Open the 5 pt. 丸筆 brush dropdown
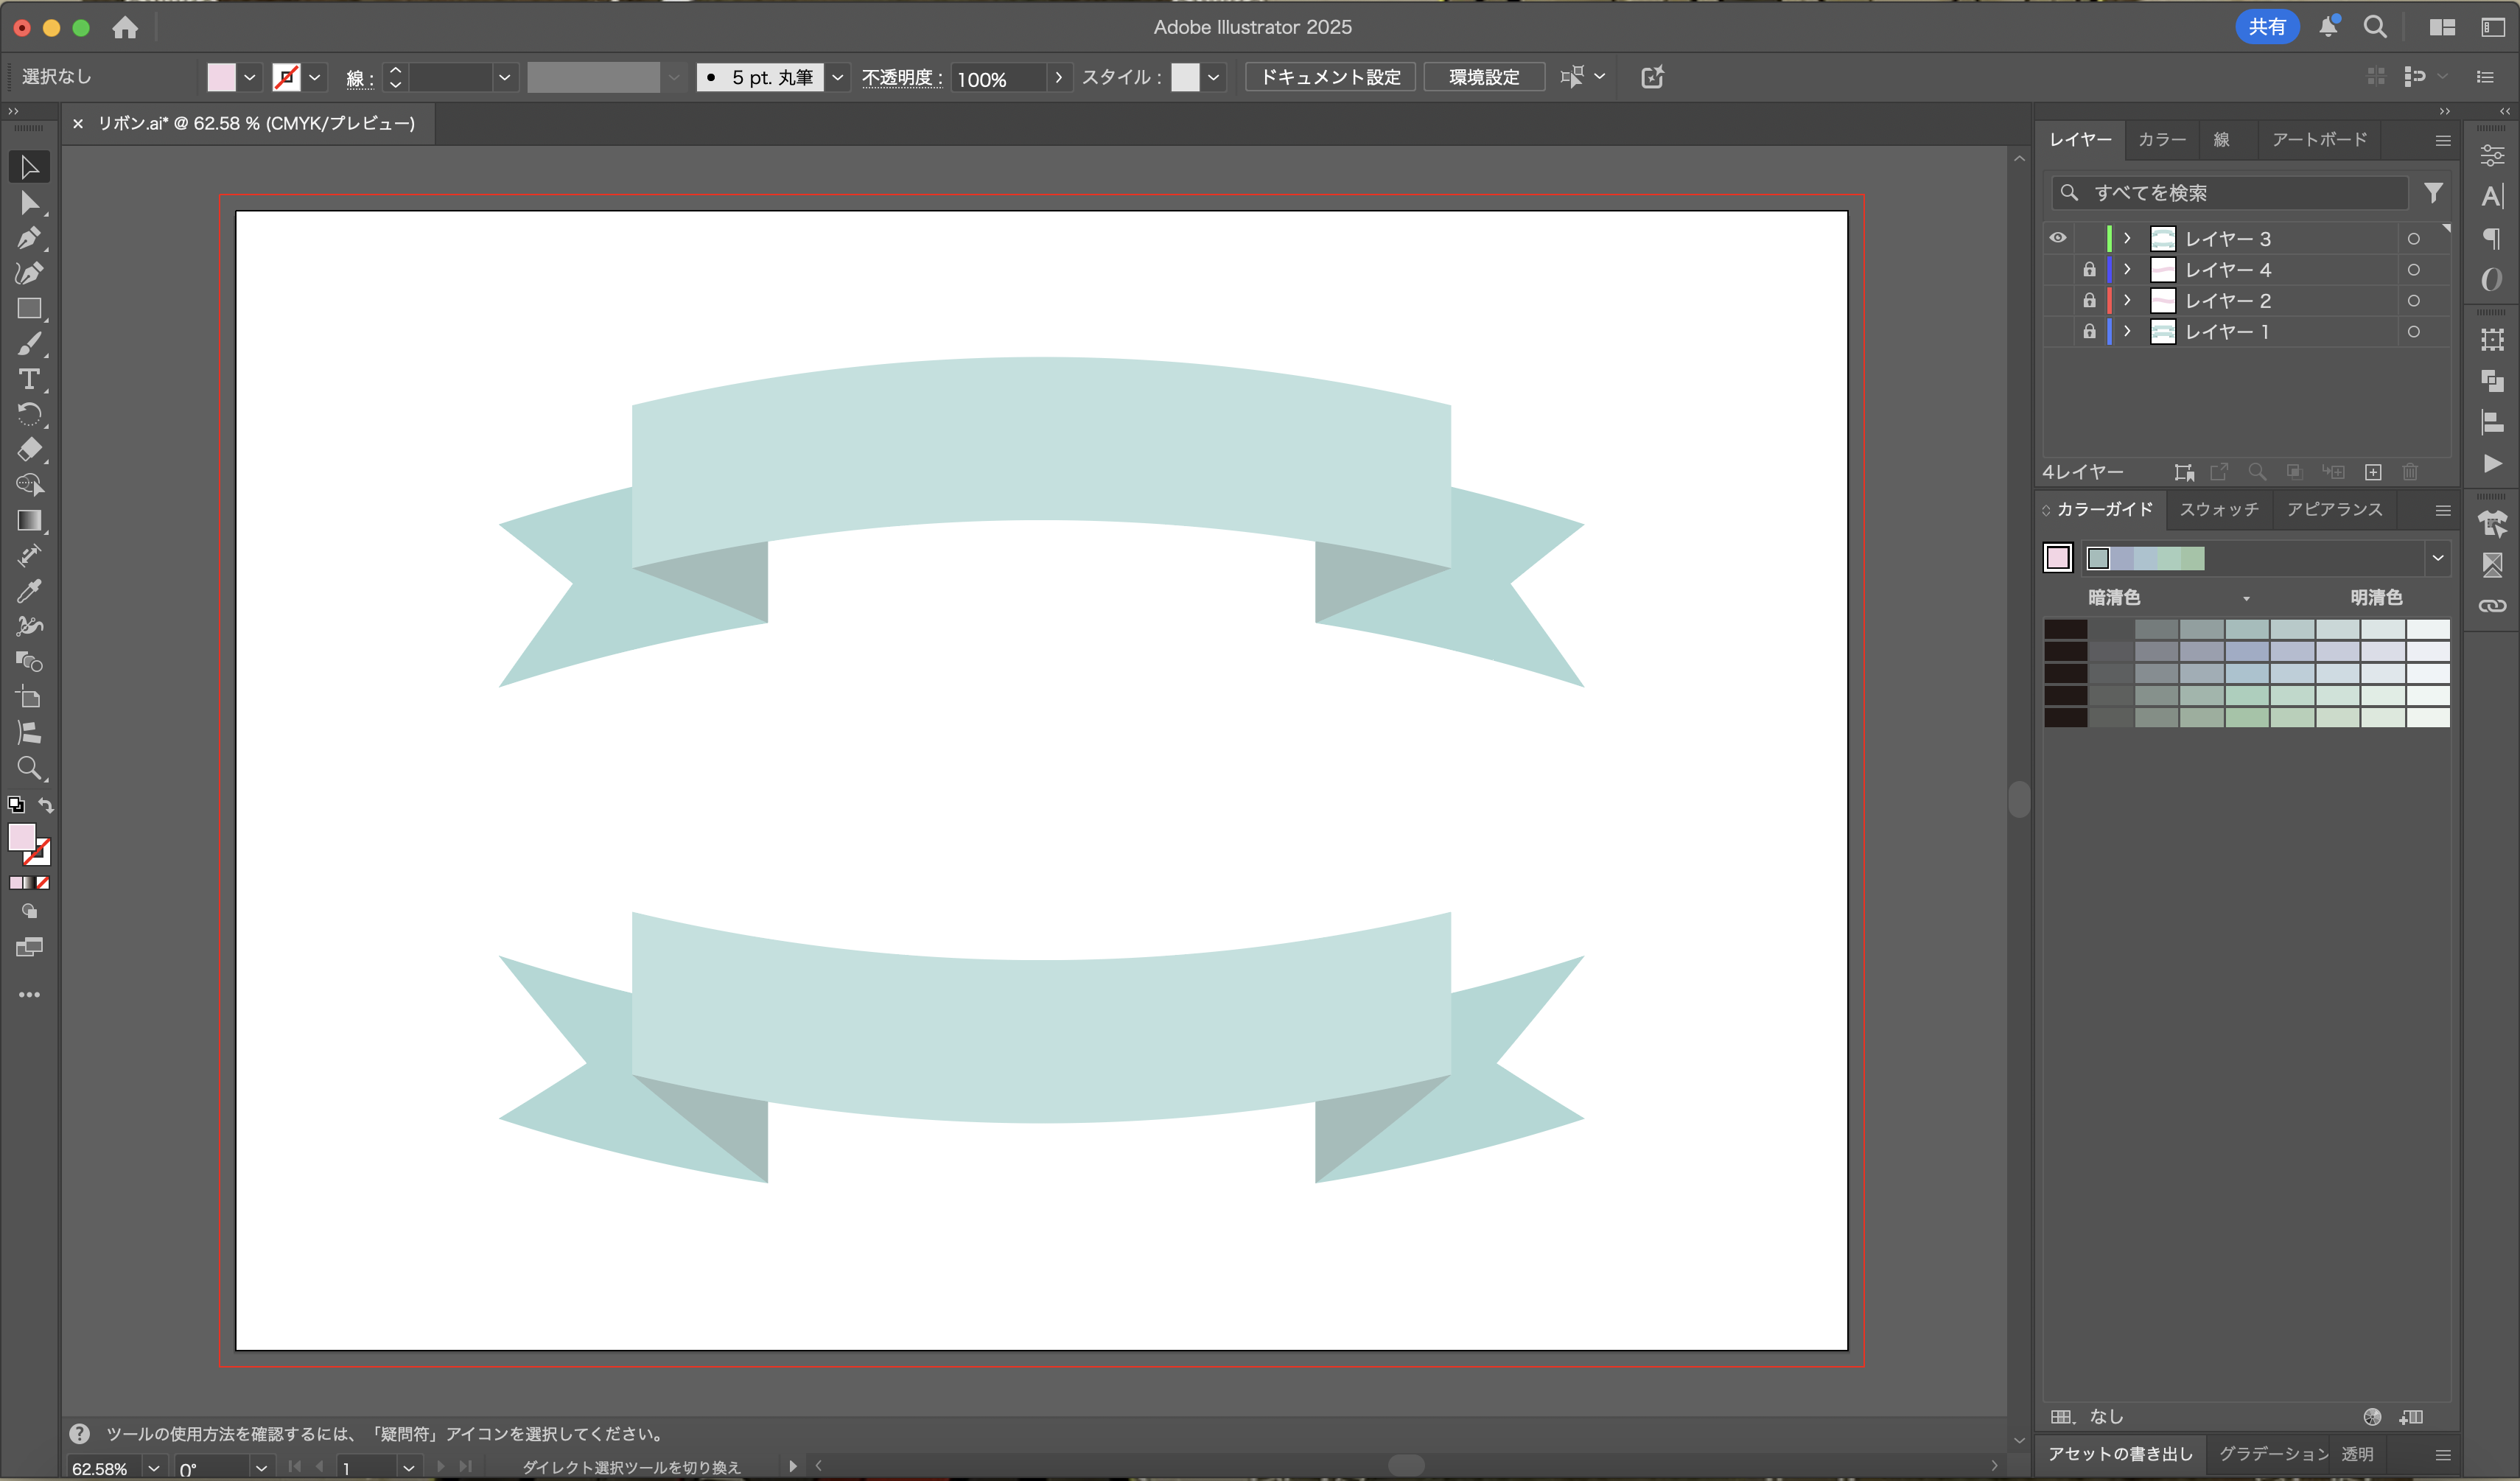 click(838, 77)
